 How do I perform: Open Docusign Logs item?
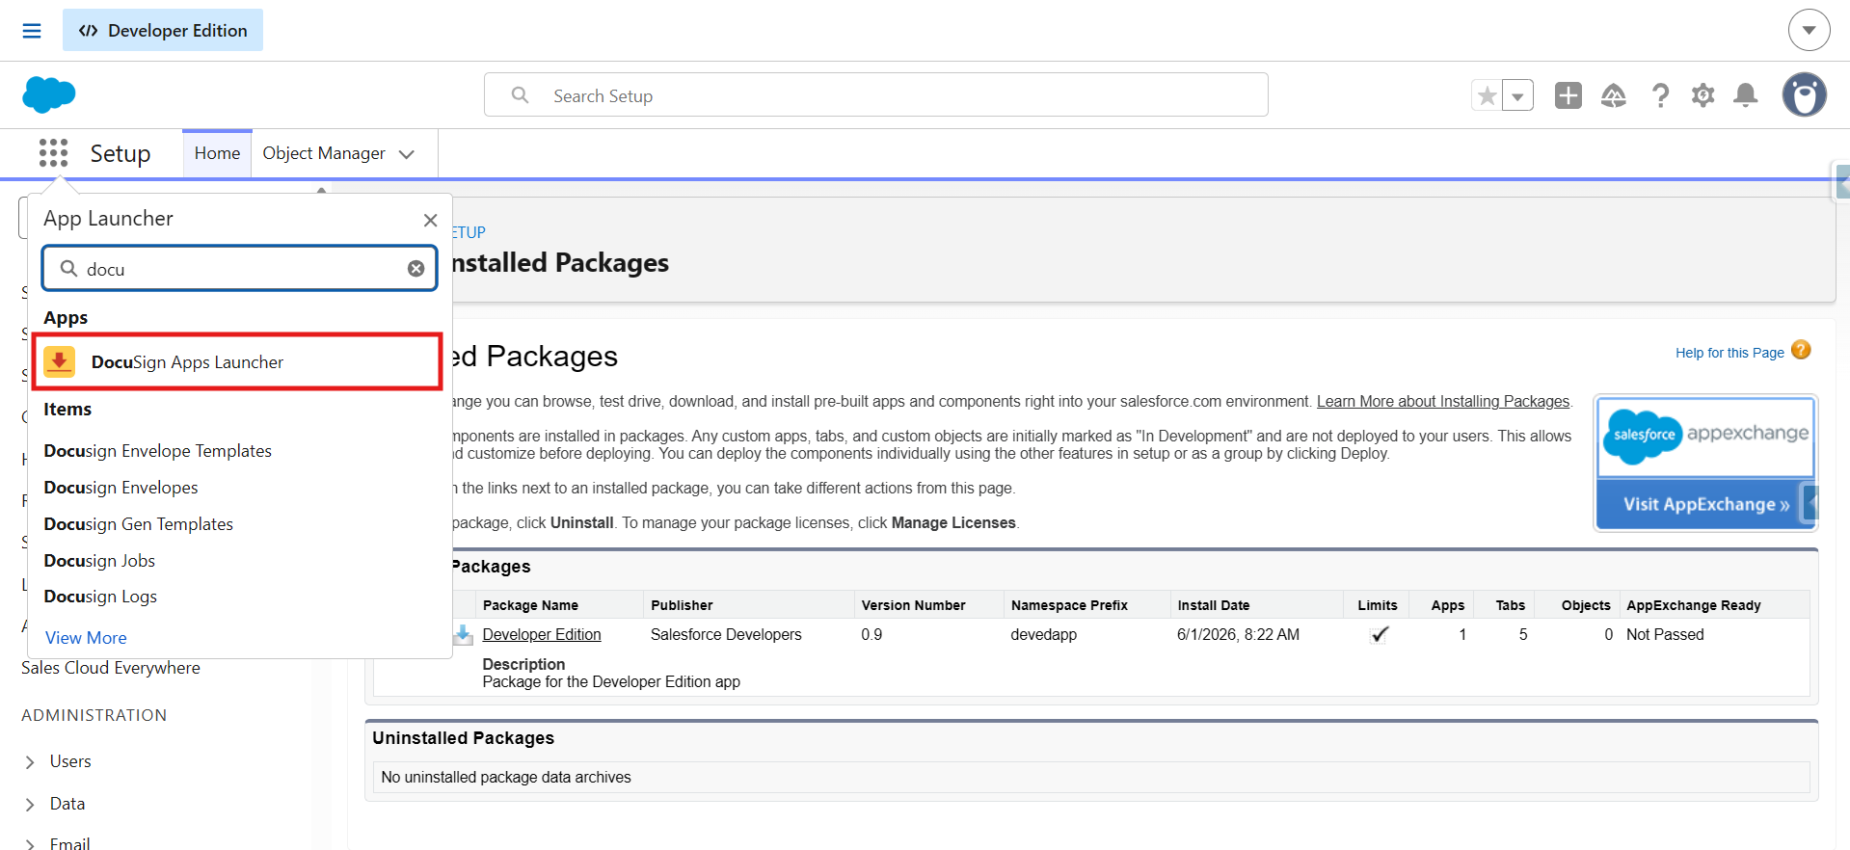coord(100,597)
